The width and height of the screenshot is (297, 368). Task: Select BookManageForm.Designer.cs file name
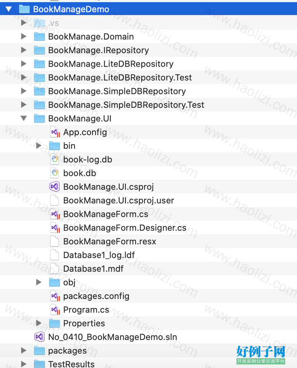point(125,228)
